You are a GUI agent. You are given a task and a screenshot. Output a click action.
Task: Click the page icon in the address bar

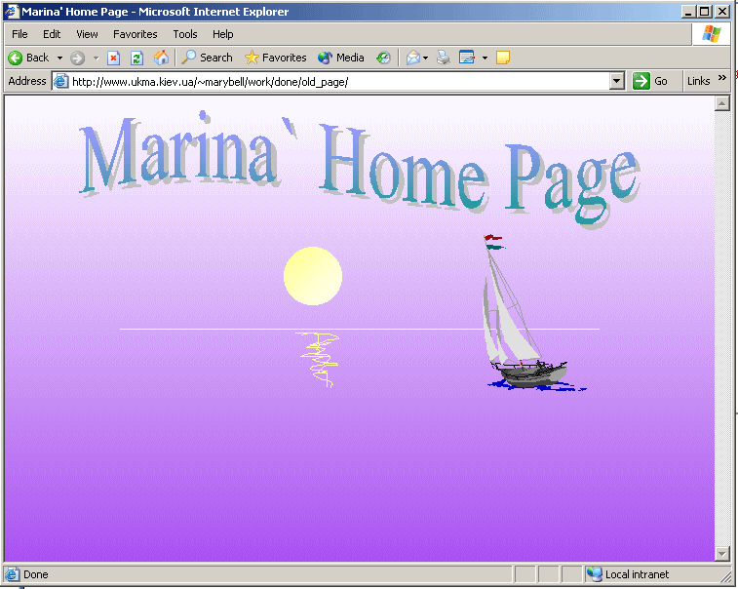click(x=60, y=81)
